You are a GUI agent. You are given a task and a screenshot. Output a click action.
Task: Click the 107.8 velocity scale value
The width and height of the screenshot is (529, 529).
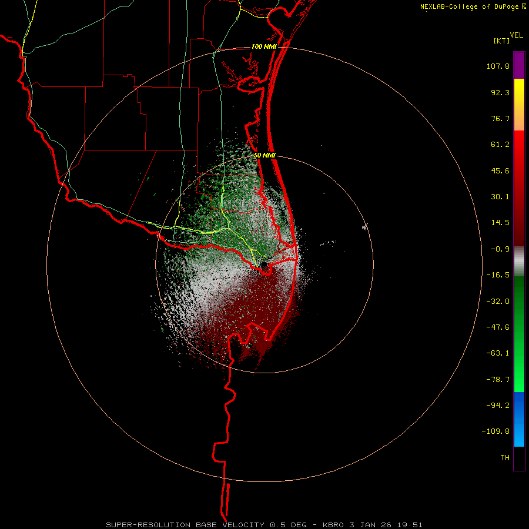(498, 66)
